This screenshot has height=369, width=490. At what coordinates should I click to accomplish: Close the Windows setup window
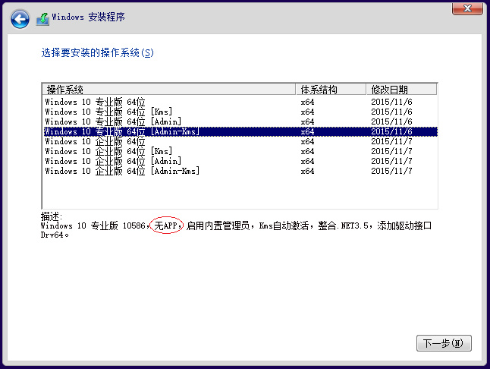click(x=467, y=8)
